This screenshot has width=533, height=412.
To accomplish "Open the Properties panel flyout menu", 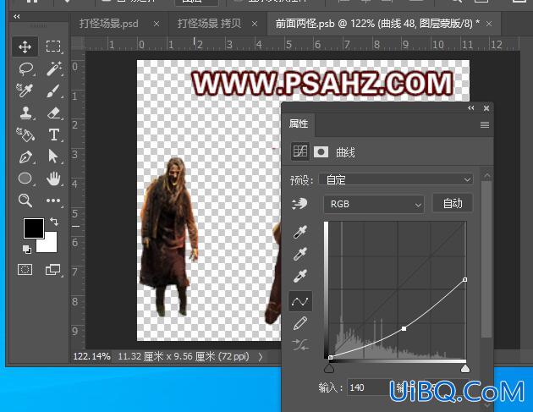I will (x=485, y=124).
